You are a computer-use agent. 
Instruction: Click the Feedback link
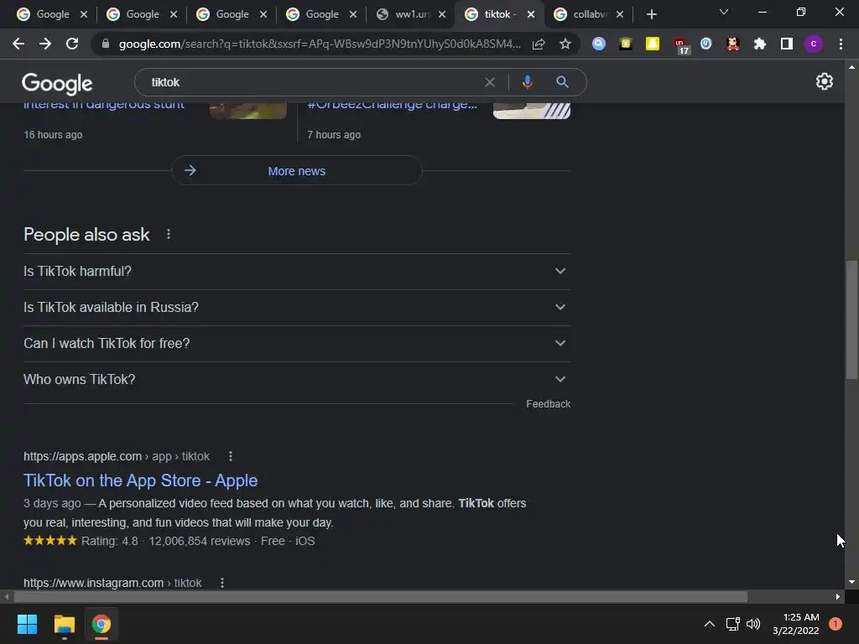548,404
